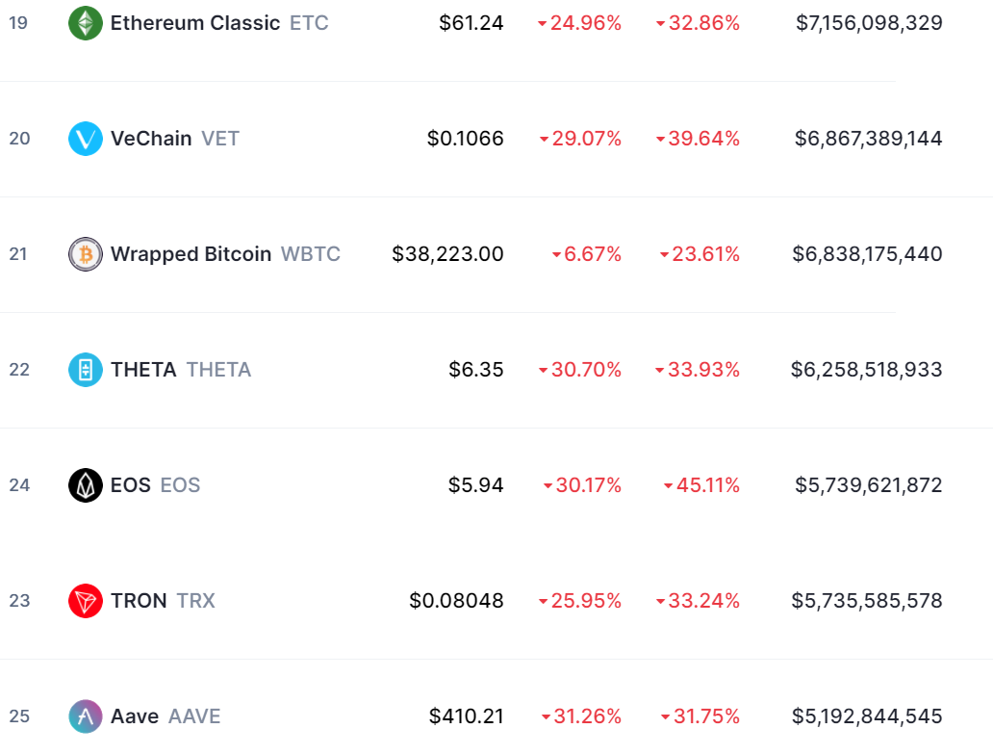This screenshot has height=755, width=993.
Task: Click the Wrapped Bitcoin logo icon
Action: coord(86,254)
